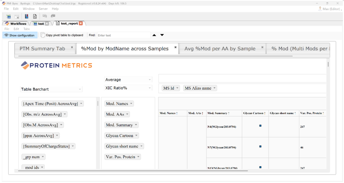Click the blue square glycan cartoon for N4
Screen dimensions: 344x183
point(260,126)
